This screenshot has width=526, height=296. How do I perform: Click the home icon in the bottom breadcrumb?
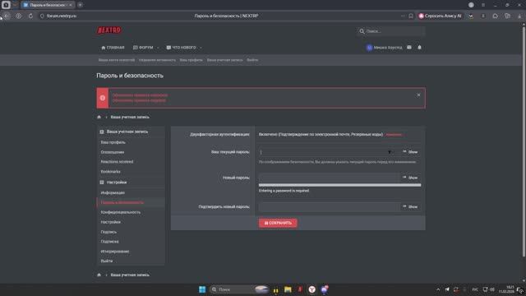pos(99,275)
